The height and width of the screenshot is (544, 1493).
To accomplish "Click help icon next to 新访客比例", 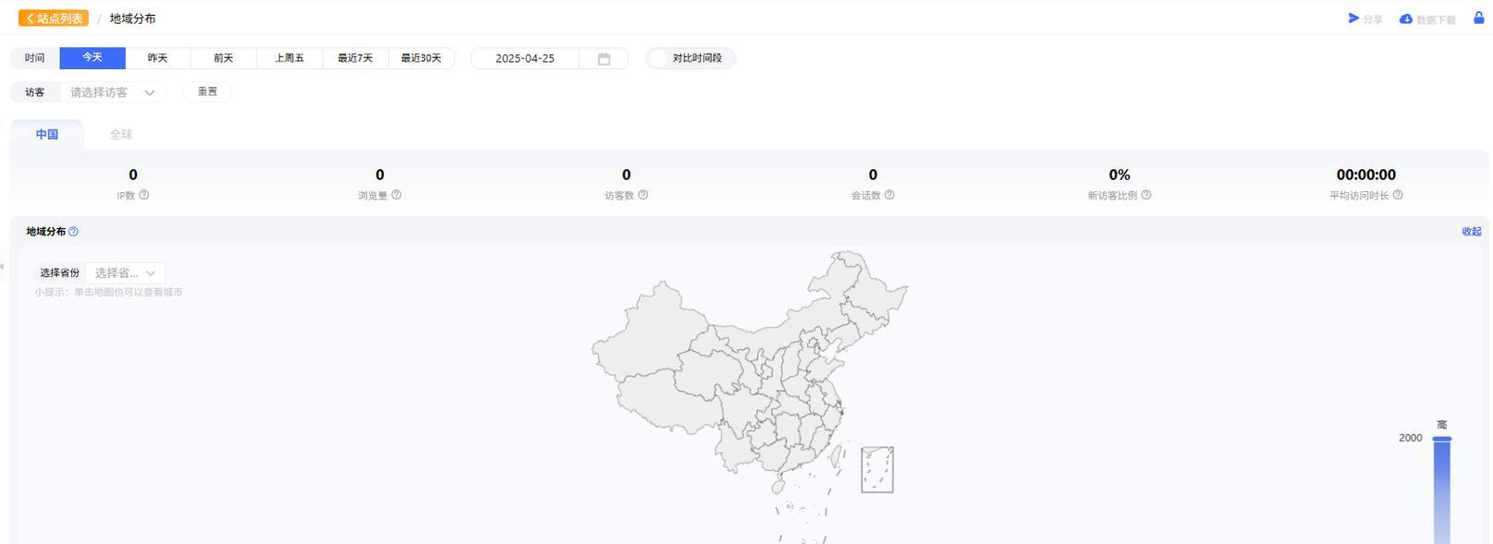I will [1146, 195].
